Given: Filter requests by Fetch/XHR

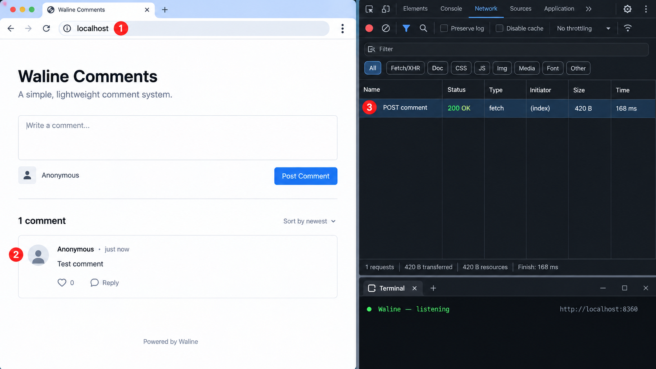Looking at the screenshot, I should [405, 68].
